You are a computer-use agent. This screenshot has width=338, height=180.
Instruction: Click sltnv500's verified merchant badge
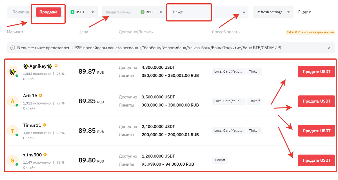click(x=45, y=154)
